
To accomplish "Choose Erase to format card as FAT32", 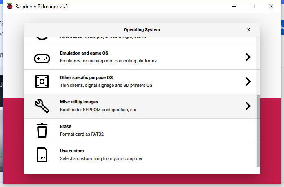I will pyautogui.click(x=140, y=130).
